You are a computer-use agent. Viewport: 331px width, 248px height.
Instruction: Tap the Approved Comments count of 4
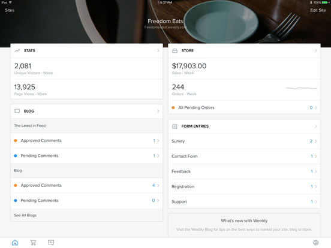pos(154,185)
